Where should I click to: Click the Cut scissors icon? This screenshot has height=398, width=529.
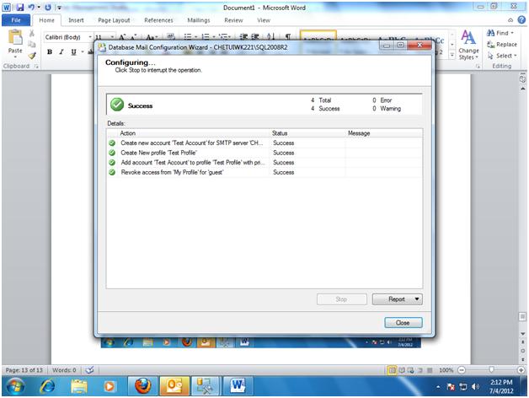32,33
